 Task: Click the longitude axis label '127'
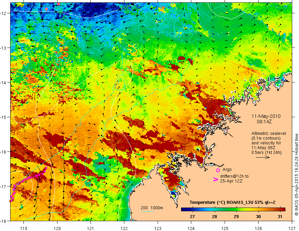point(292,228)
